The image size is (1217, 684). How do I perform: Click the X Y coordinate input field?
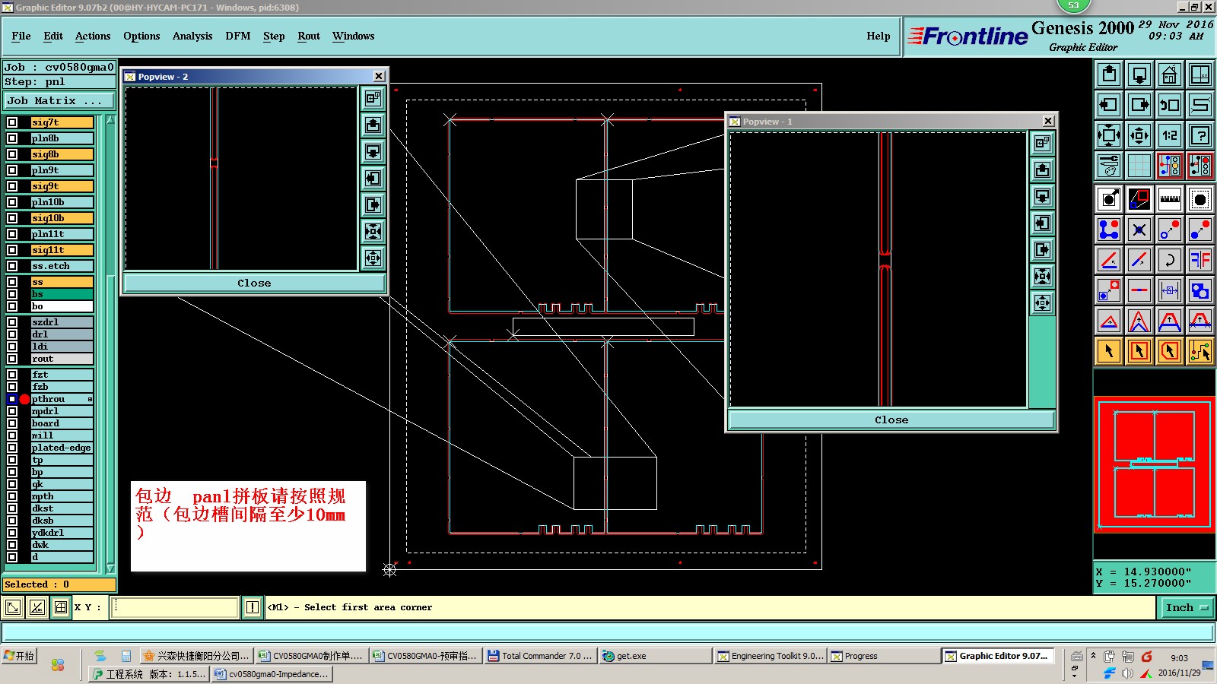(175, 607)
